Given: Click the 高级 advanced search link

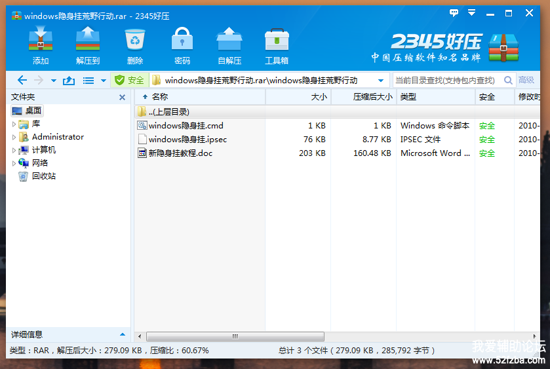Looking at the screenshot, I should click(x=526, y=80).
